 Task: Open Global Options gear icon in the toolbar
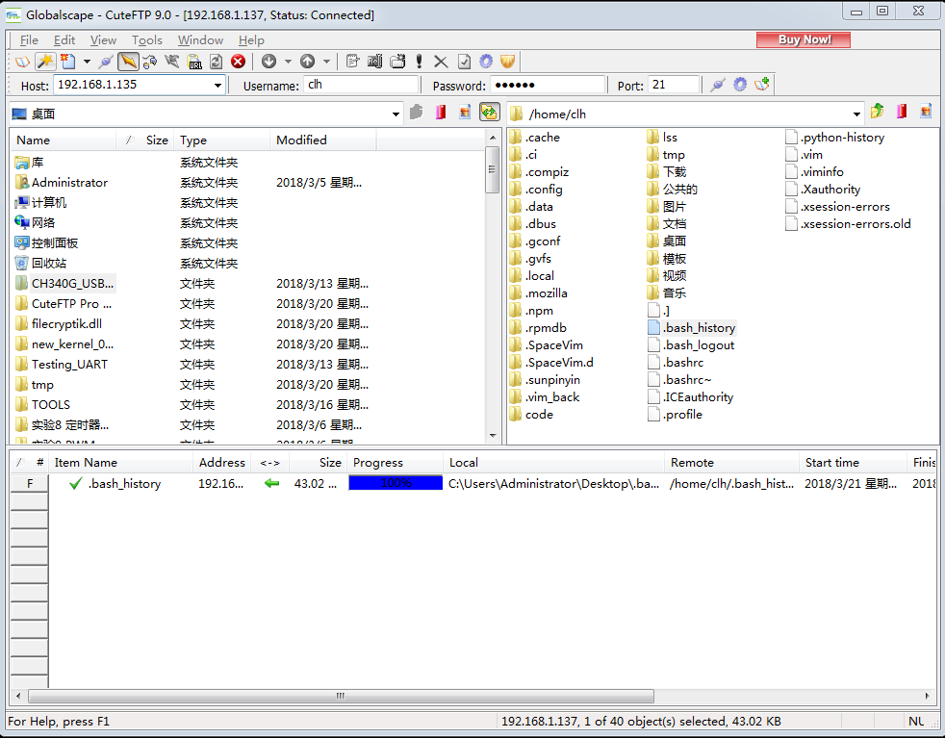486,62
